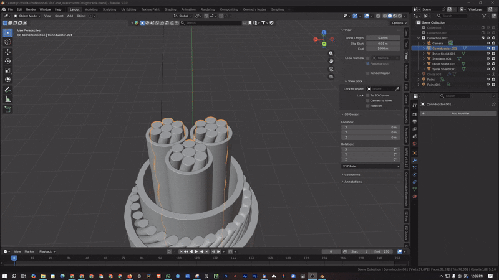Open the Render menu
The image size is (499, 280).
click(31, 9)
